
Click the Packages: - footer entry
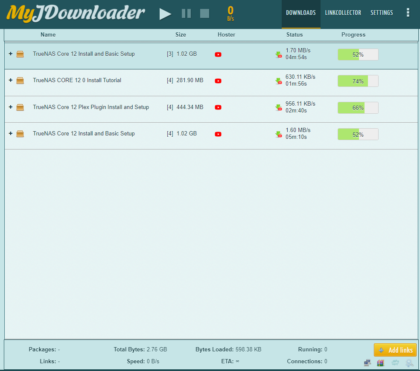pyautogui.click(x=44, y=350)
